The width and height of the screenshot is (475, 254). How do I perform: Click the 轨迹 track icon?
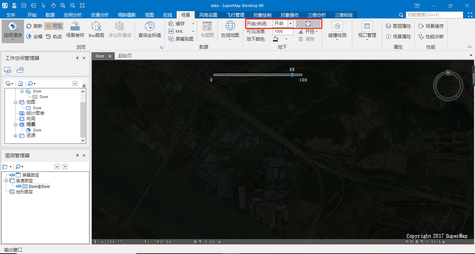[48, 37]
